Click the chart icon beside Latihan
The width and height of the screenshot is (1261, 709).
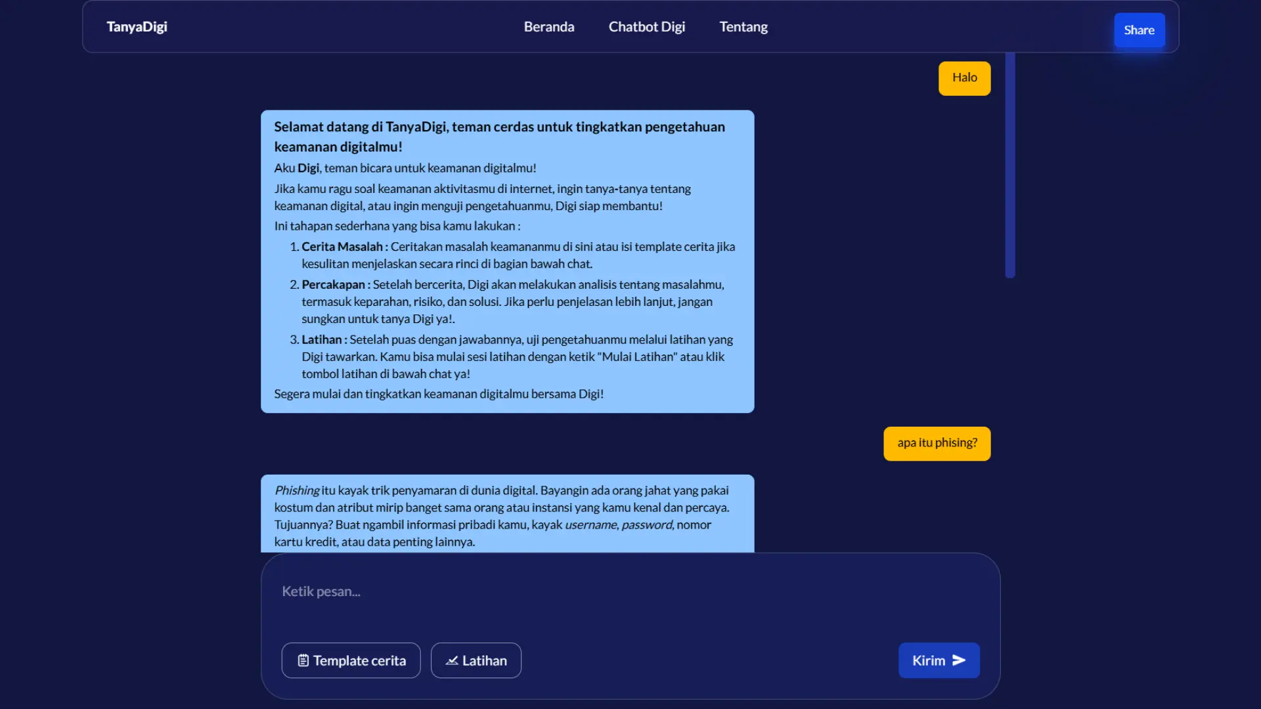pos(452,660)
